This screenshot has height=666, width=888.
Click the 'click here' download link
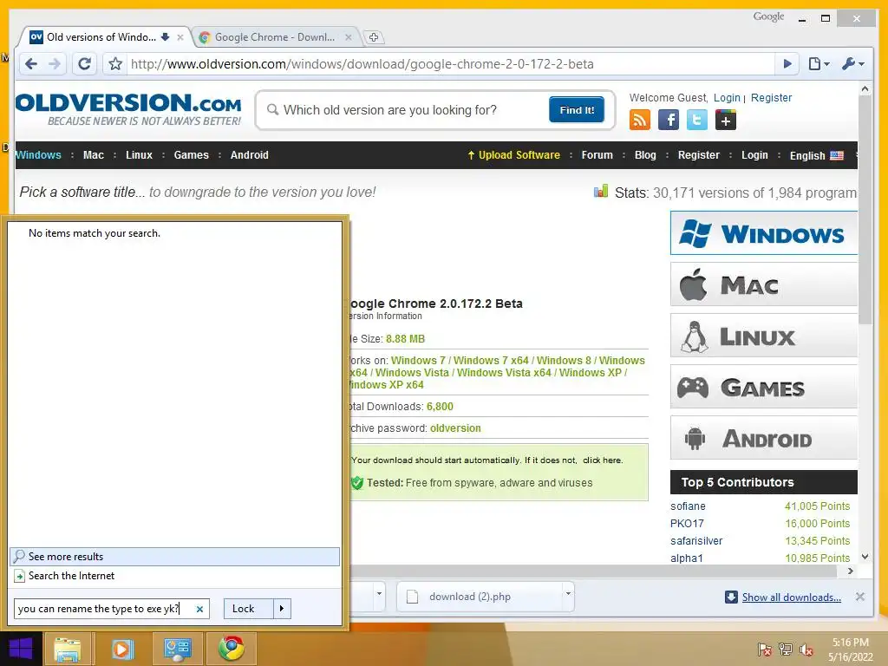pos(602,460)
